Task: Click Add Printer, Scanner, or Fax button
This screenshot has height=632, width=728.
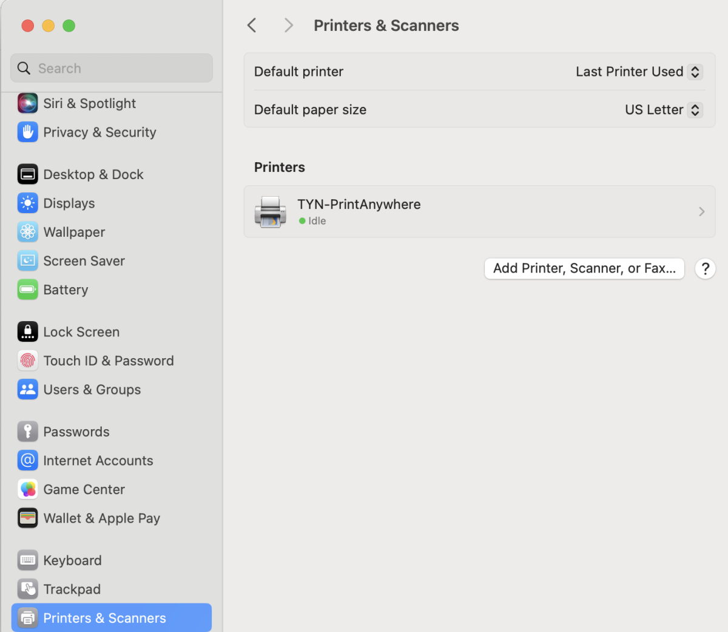Action: coord(584,268)
